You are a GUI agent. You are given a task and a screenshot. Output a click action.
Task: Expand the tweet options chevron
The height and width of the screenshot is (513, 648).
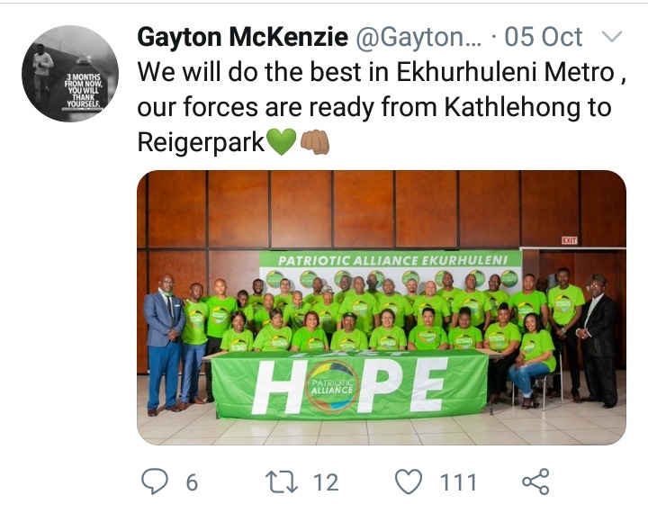(612, 37)
